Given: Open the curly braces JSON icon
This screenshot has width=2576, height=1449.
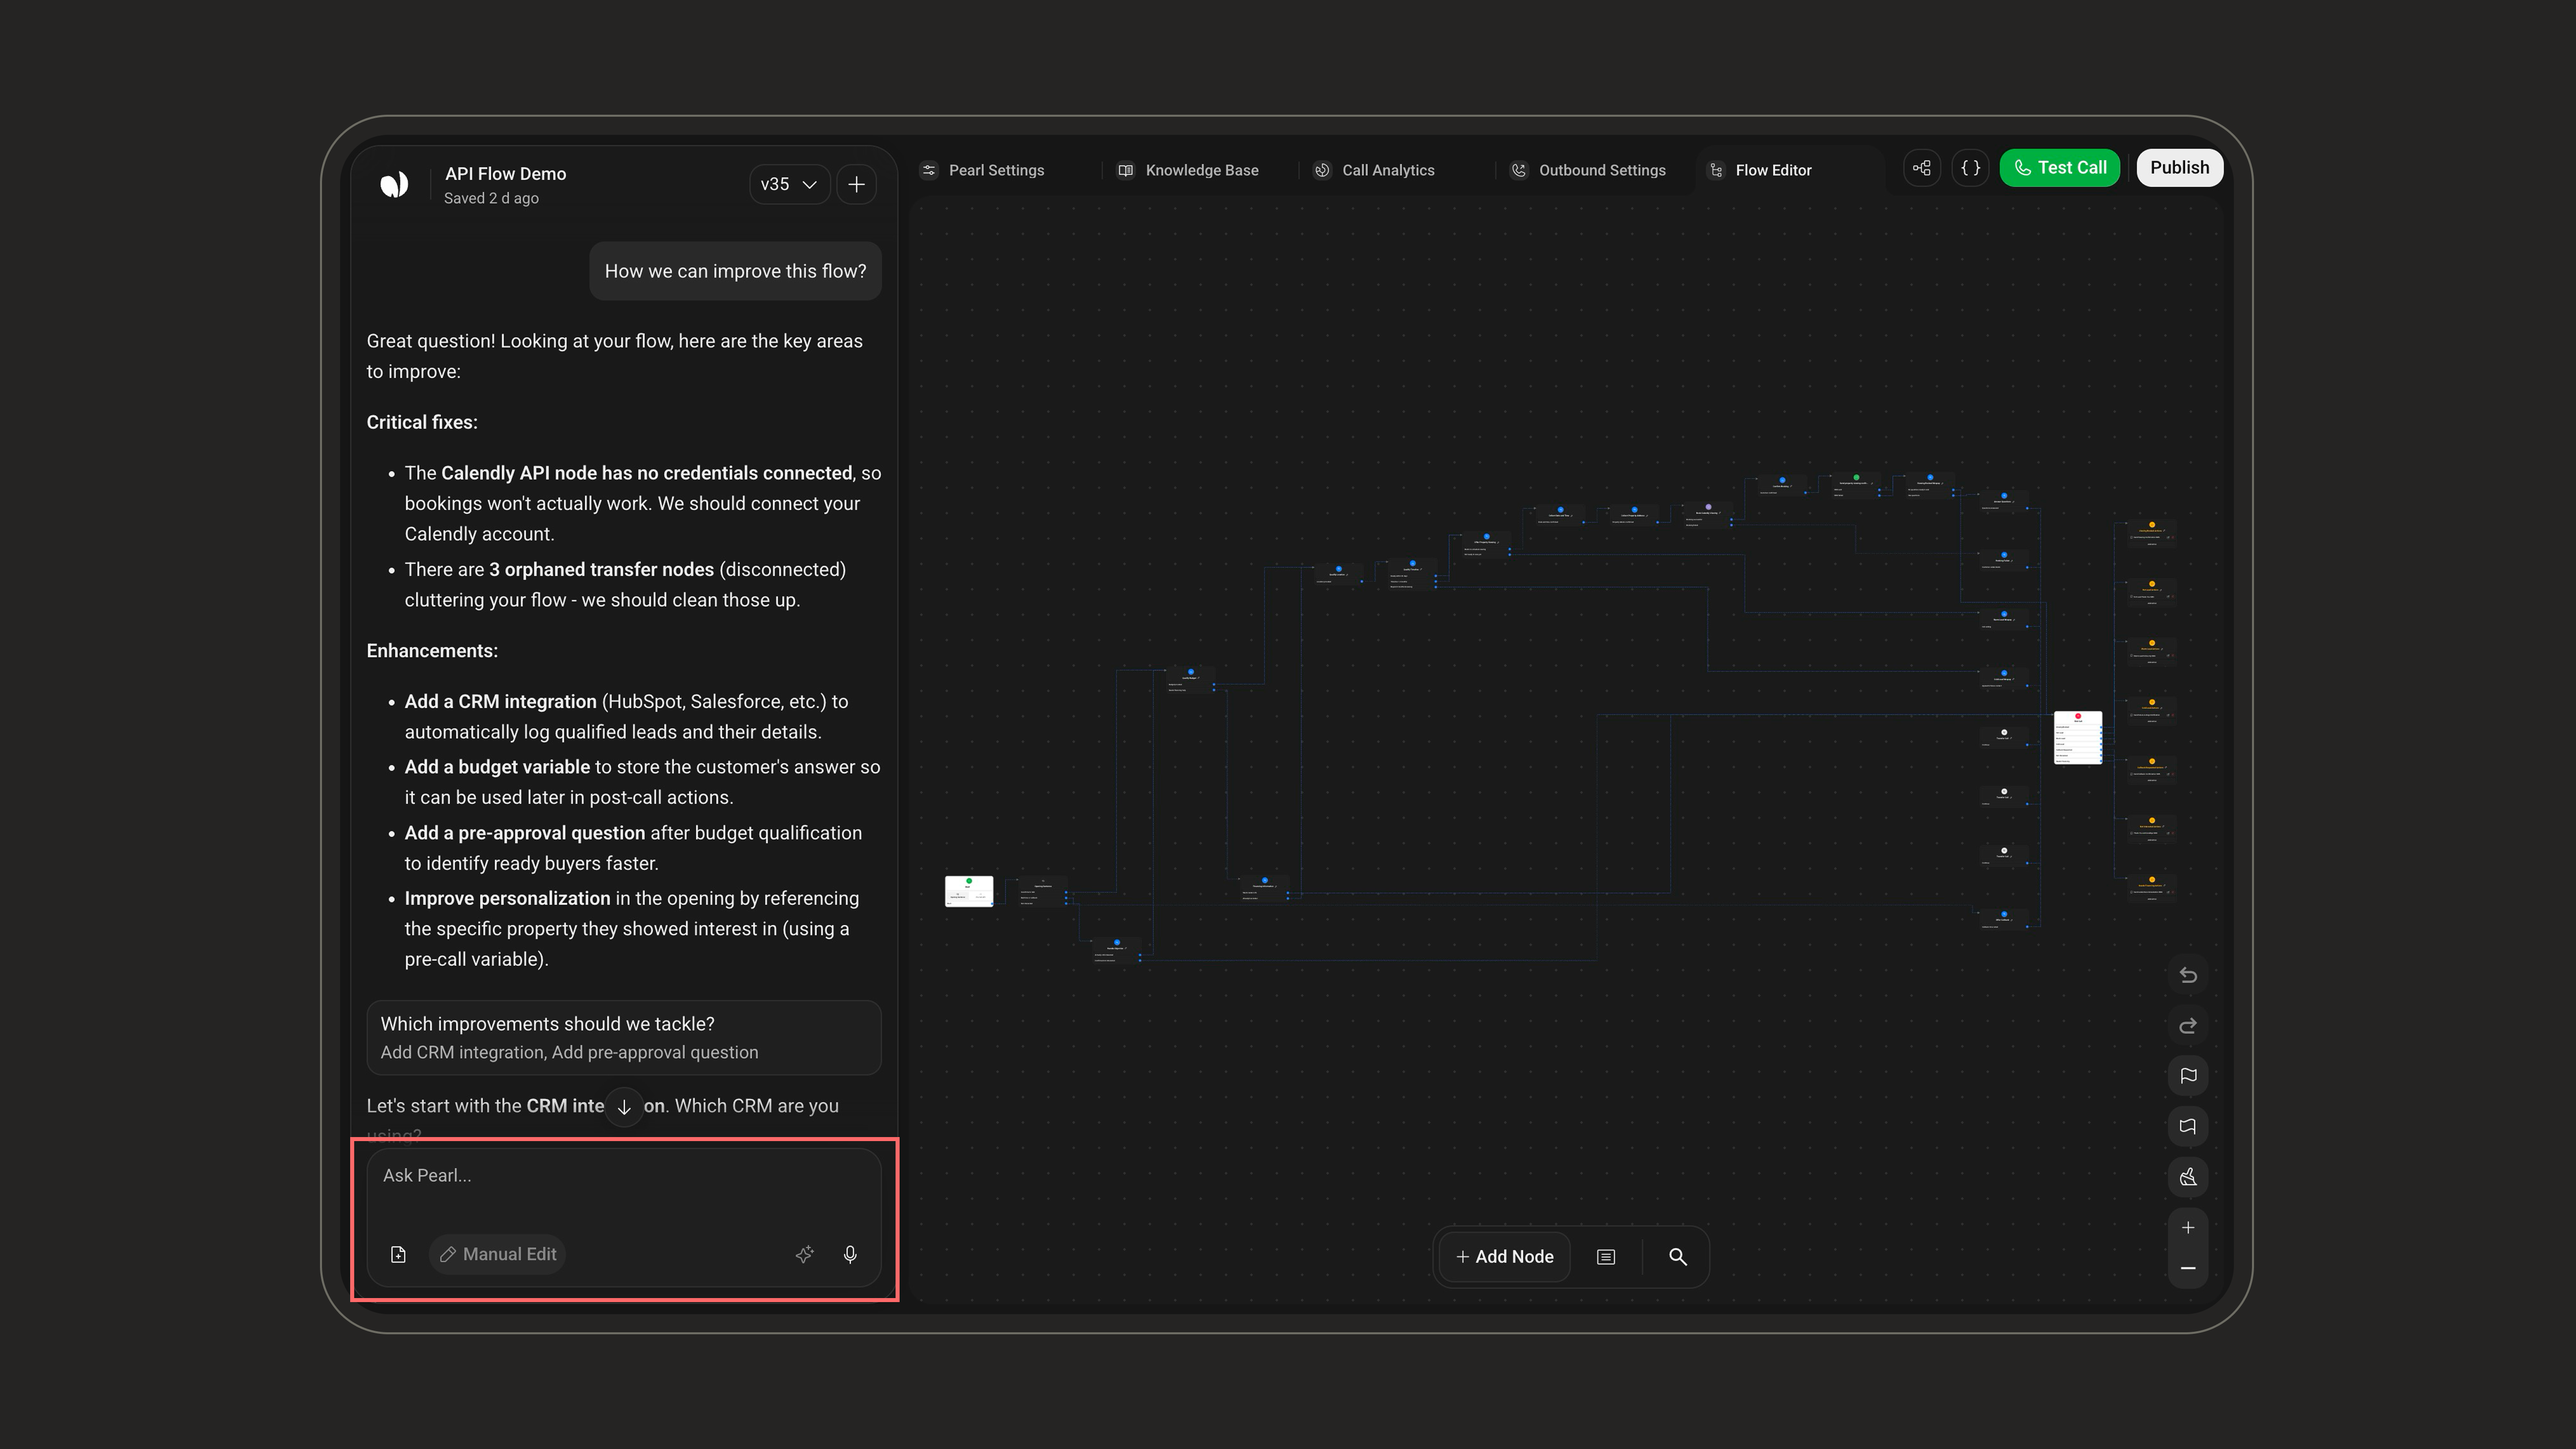Looking at the screenshot, I should 1970,168.
